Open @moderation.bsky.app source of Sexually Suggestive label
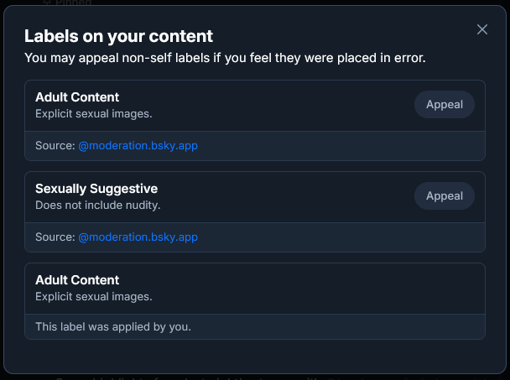Screen dimensions: 510x380 click(138, 237)
